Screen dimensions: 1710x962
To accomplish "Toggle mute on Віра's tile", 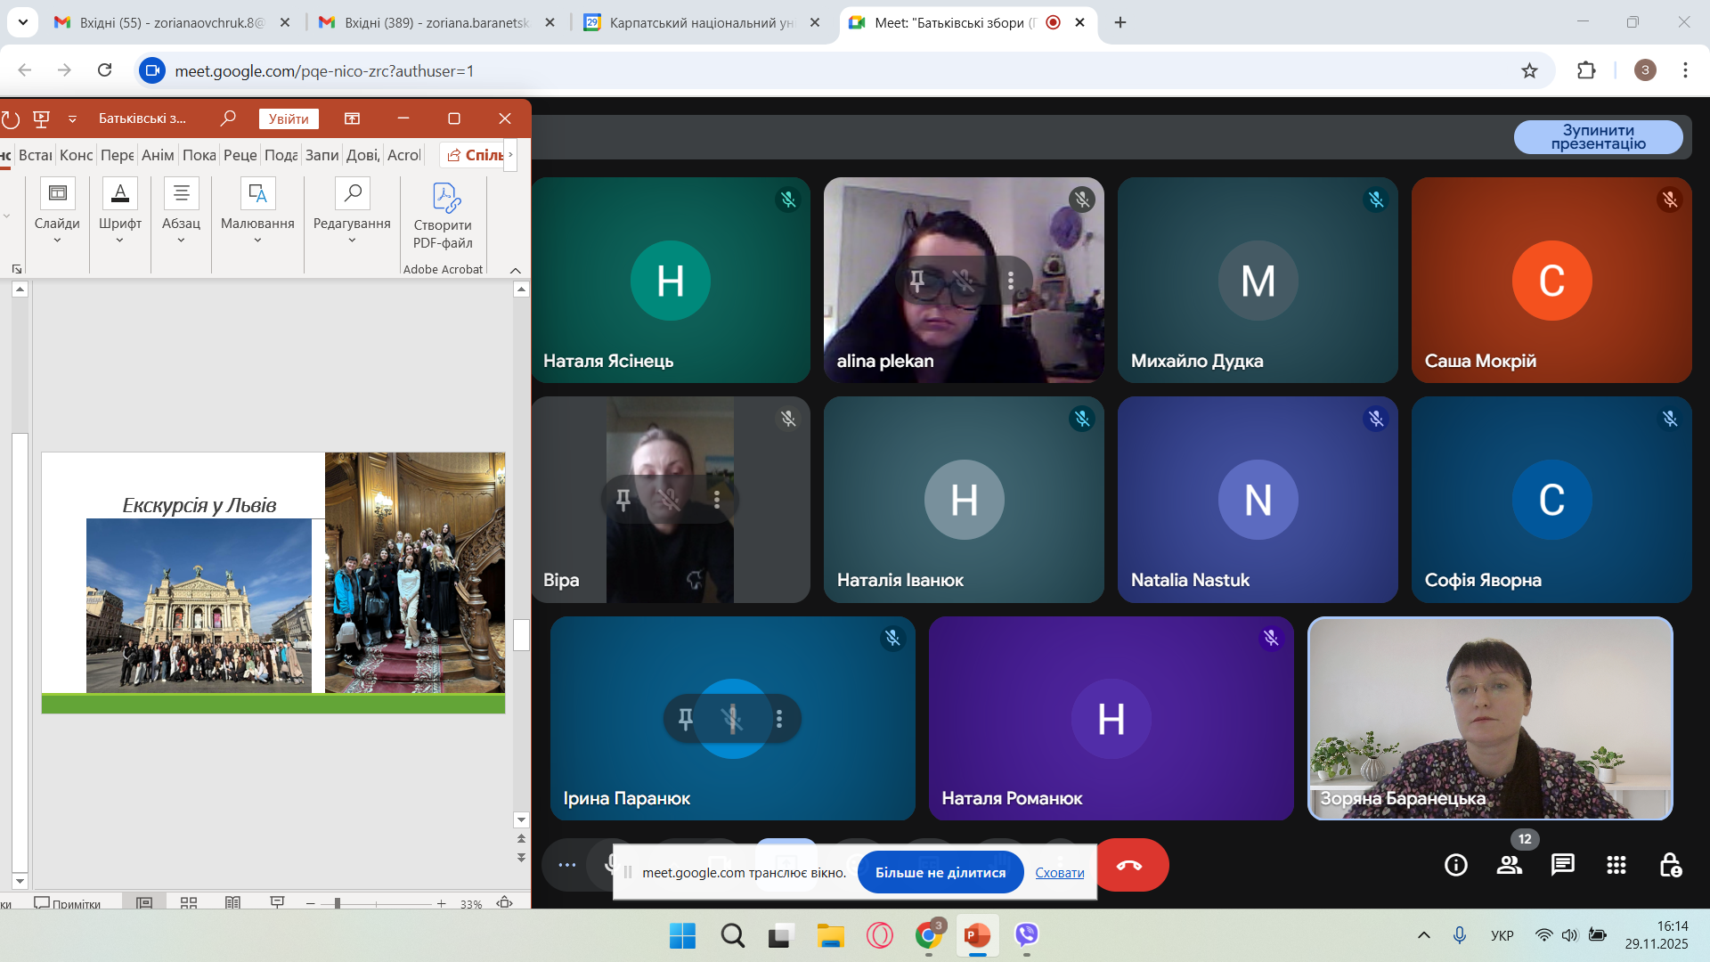I will pos(669,500).
